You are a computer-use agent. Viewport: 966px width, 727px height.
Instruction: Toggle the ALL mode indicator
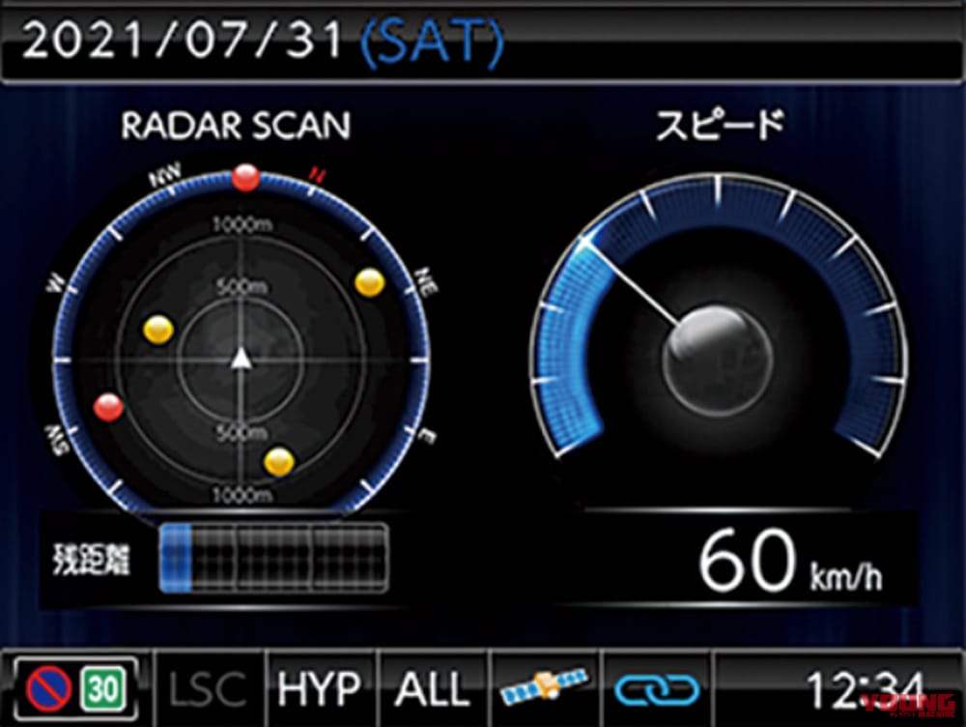pos(432,689)
